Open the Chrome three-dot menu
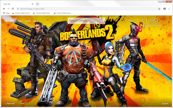 (169, 9)
